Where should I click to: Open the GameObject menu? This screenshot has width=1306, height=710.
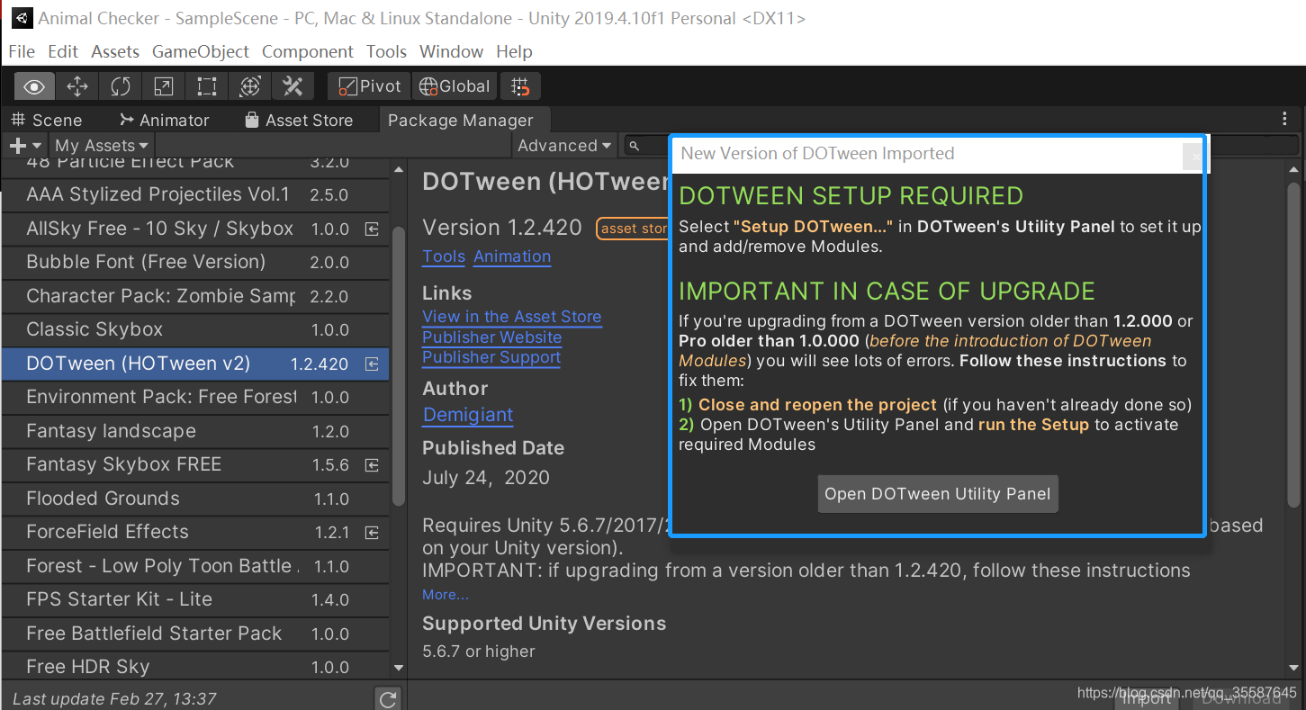(x=201, y=51)
